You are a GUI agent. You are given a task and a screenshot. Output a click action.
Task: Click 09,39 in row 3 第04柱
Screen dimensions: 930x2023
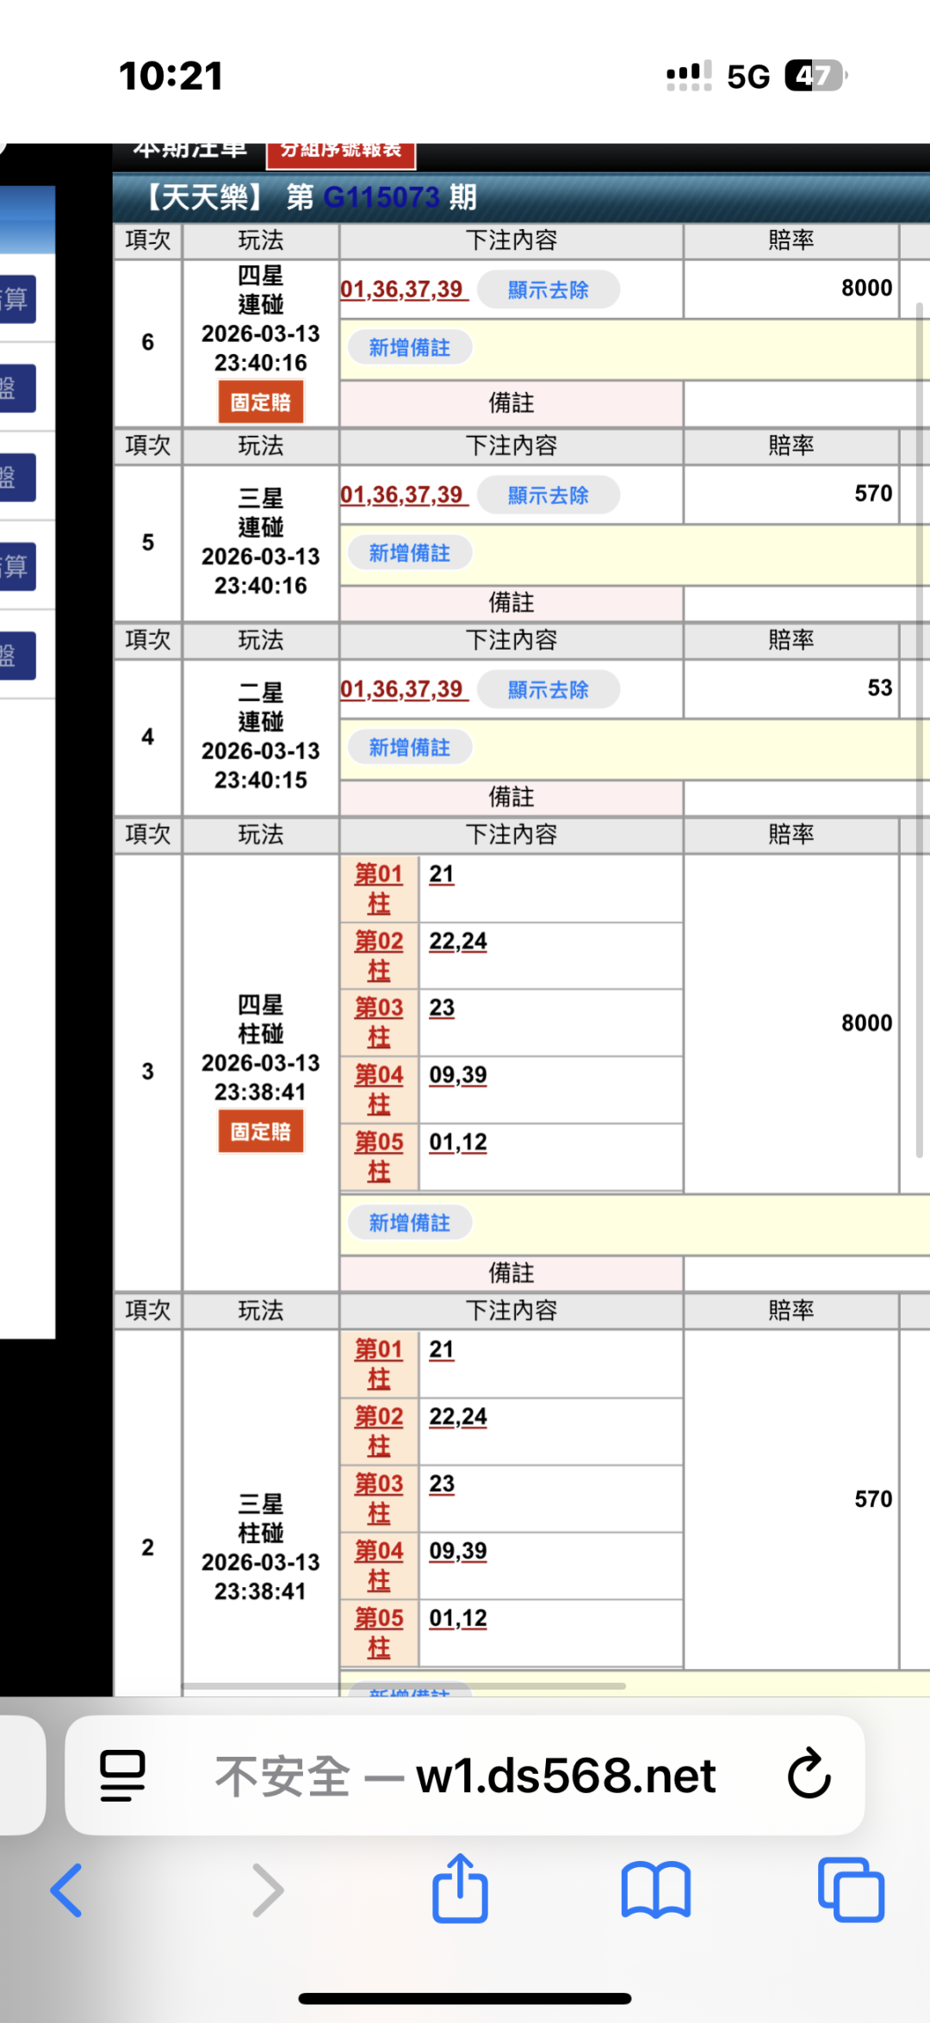pos(458,1074)
